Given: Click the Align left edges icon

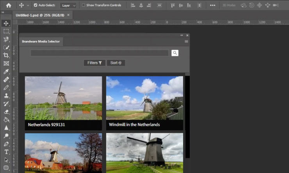Looking at the screenshot, I should click(133, 5).
